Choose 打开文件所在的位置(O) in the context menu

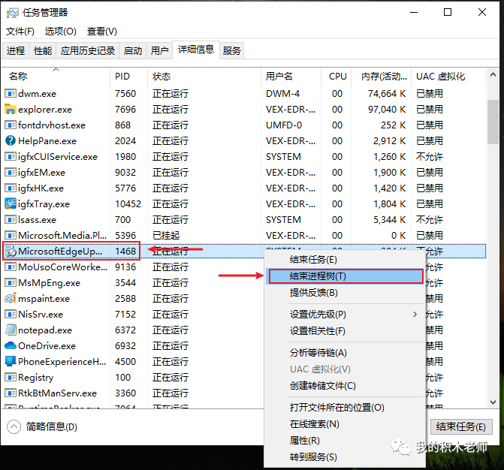[x=345, y=408]
